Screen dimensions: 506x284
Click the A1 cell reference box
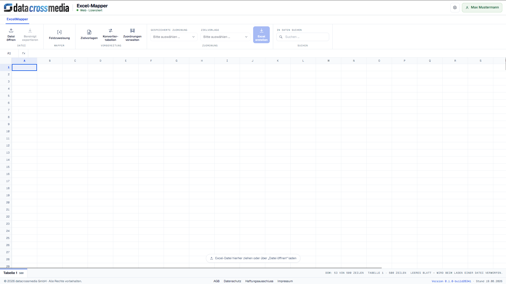click(x=9, y=53)
